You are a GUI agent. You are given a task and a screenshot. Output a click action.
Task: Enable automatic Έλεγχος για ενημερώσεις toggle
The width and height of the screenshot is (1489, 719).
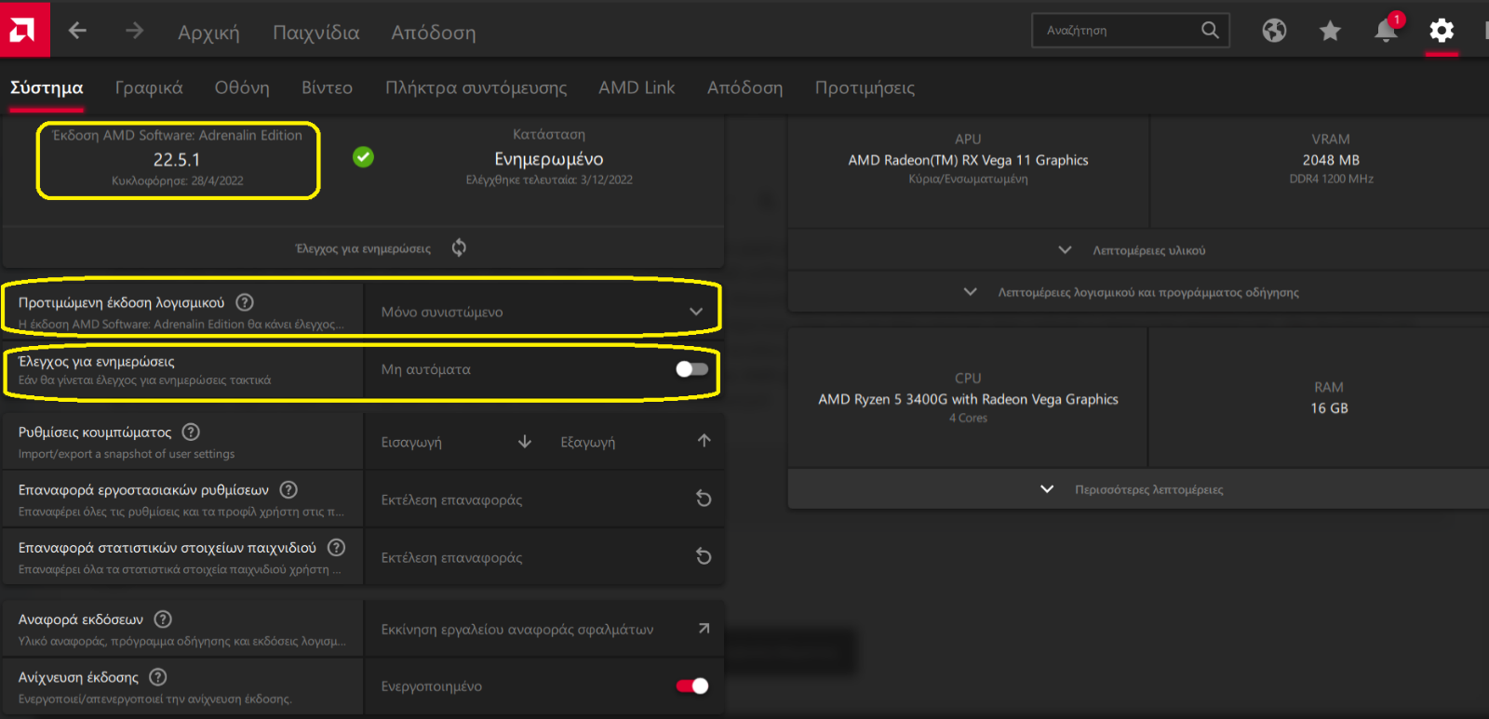(691, 369)
